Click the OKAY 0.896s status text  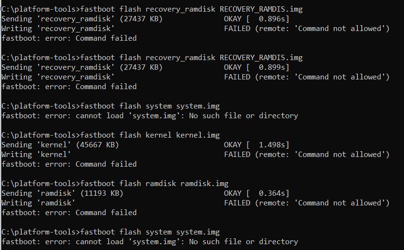tap(257, 19)
